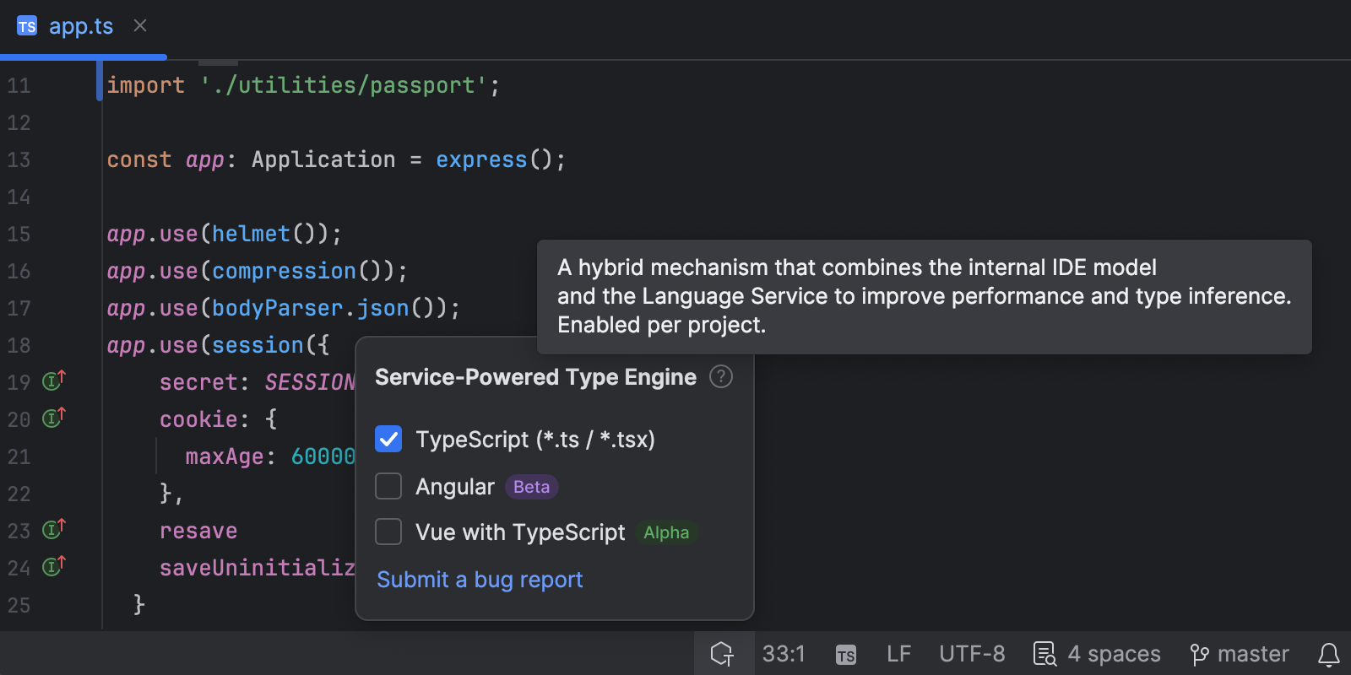The width and height of the screenshot is (1351, 675).
Task: Click the express function call on line 13
Action: point(480,159)
